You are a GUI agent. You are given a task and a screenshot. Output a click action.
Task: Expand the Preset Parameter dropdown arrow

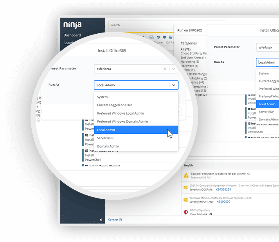coord(174,69)
